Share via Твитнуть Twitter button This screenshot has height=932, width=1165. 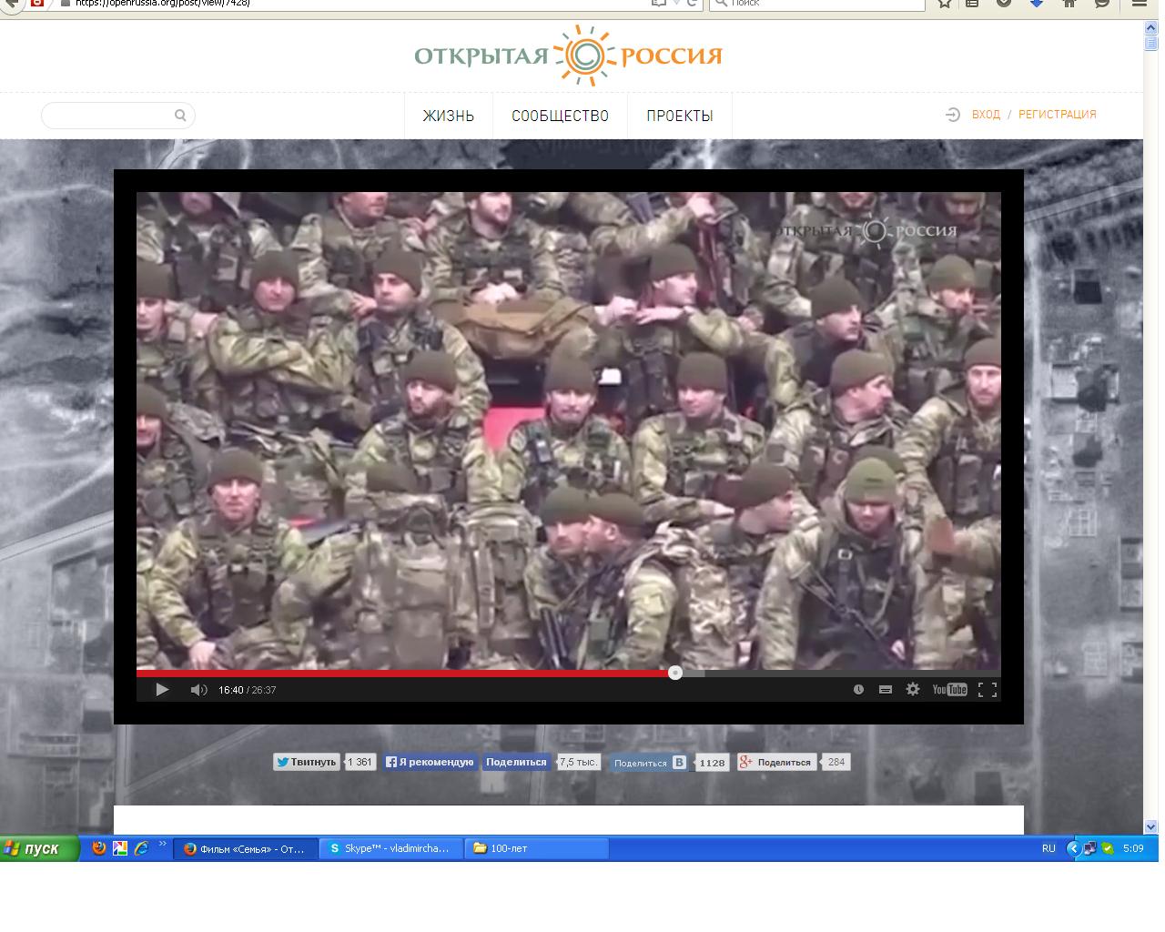click(x=307, y=763)
